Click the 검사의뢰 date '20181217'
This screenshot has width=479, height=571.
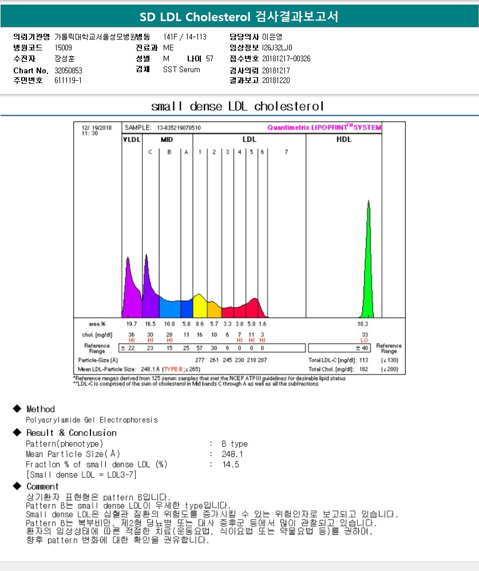[276, 70]
